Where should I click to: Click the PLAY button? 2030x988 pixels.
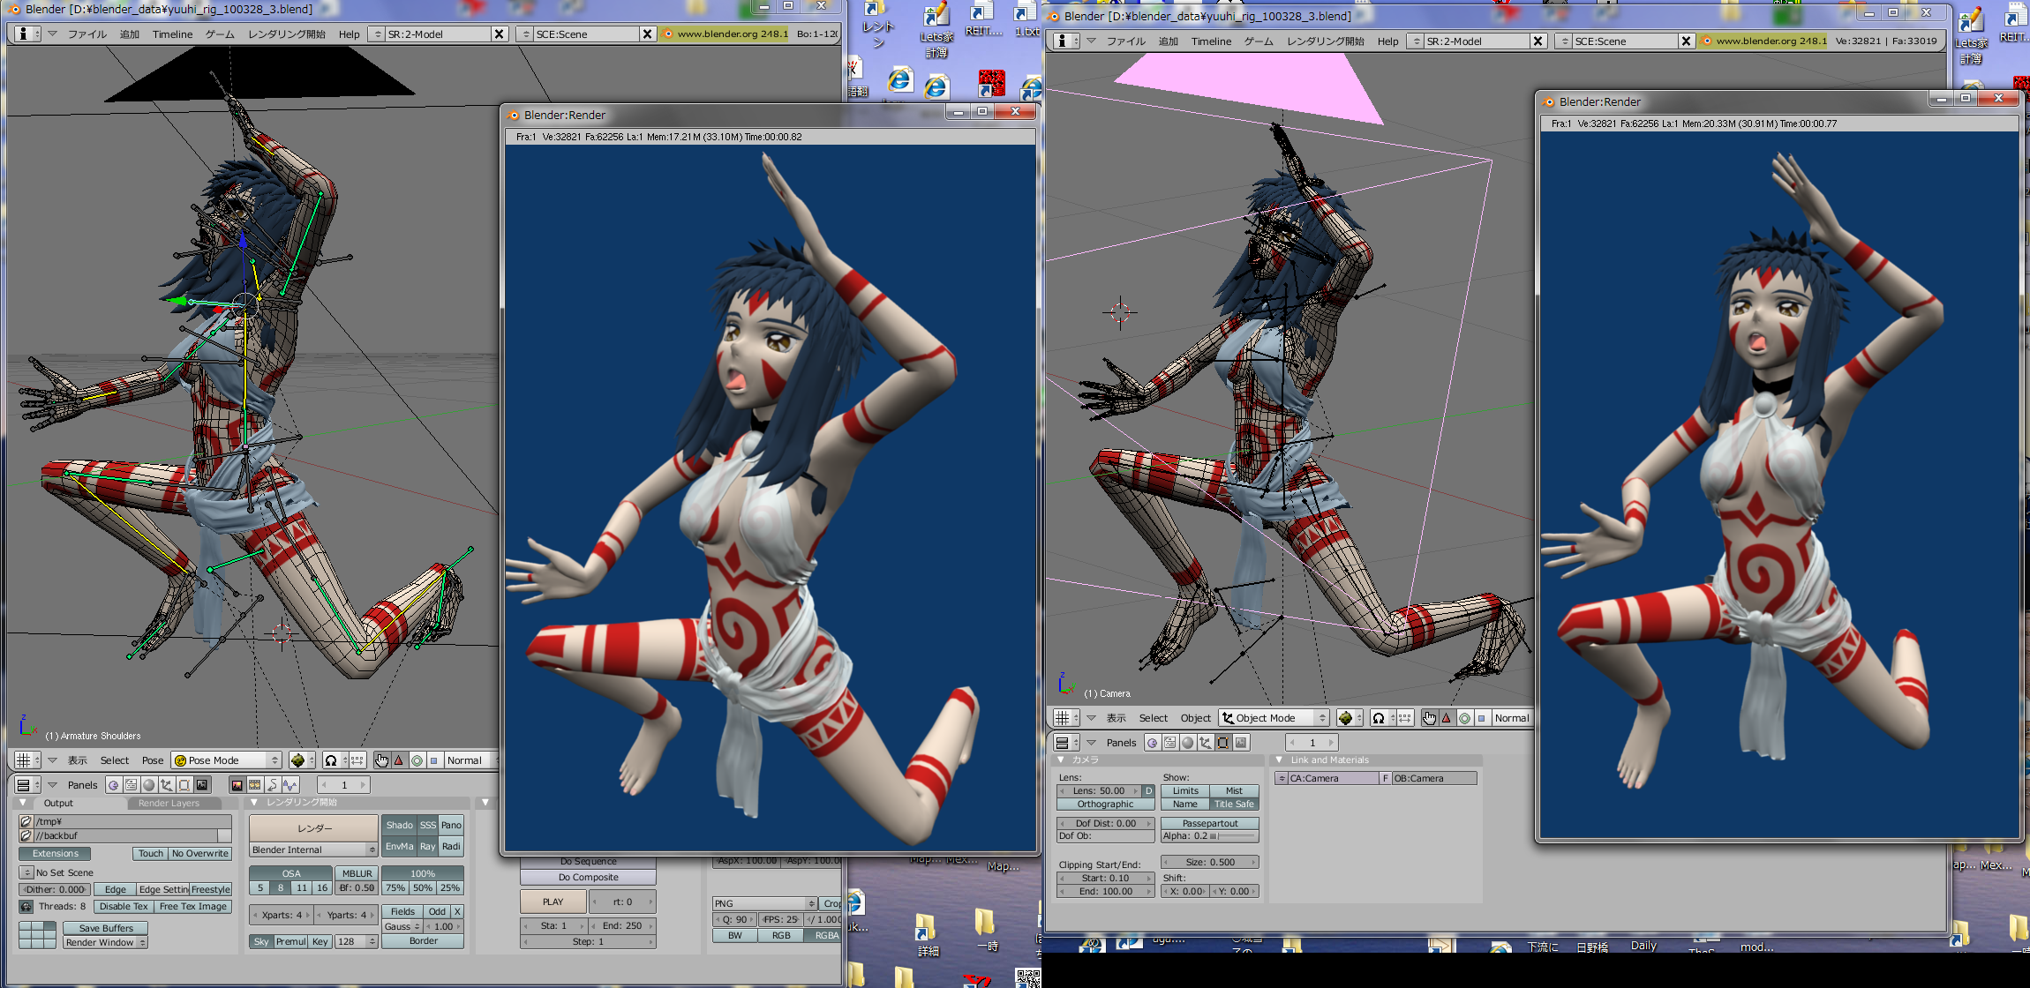pos(553,902)
